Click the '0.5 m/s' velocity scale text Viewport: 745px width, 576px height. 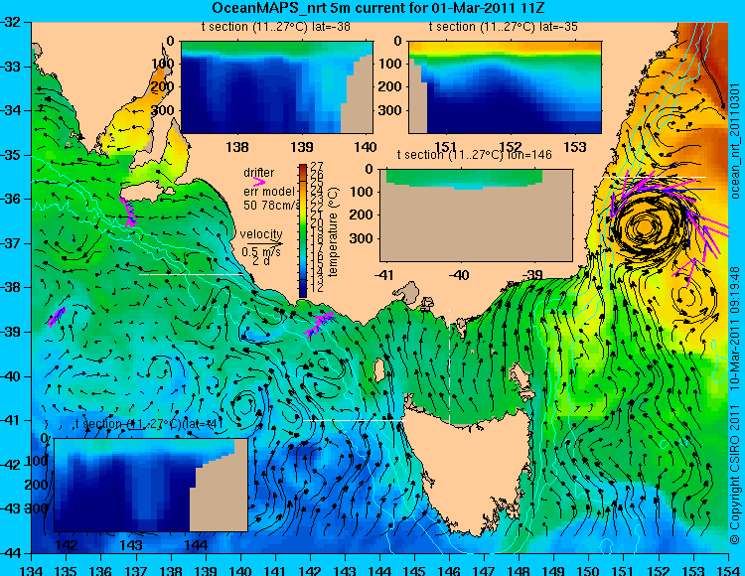pyautogui.click(x=261, y=252)
